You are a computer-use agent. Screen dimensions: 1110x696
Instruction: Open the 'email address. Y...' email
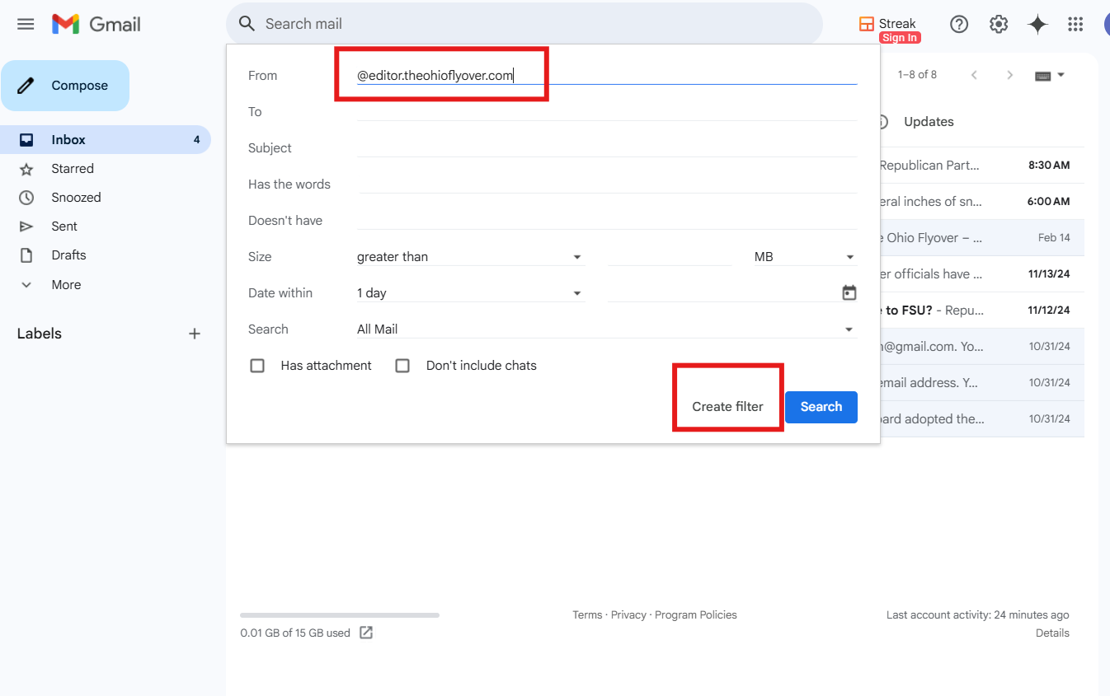click(981, 383)
